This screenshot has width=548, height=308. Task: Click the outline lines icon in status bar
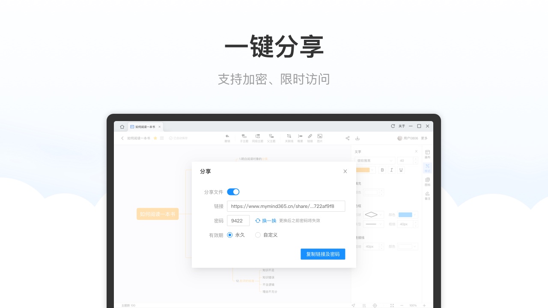click(x=364, y=305)
